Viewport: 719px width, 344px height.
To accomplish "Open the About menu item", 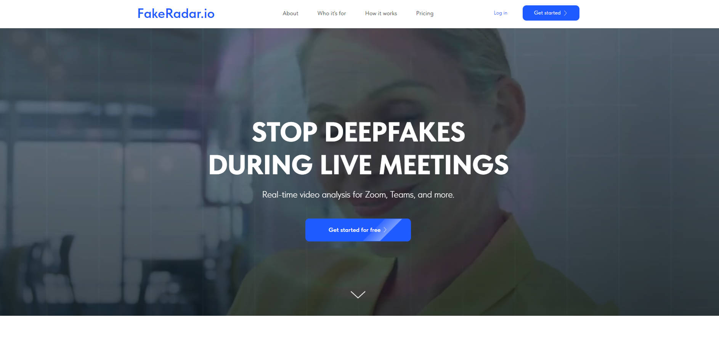I will (290, 13).
